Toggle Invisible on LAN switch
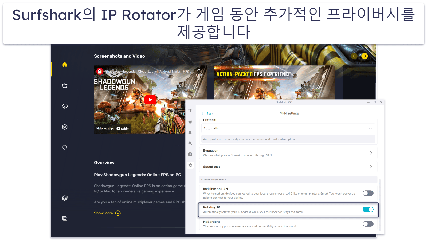Viewport: 427px width, 240px height. (x=368, y=193)
